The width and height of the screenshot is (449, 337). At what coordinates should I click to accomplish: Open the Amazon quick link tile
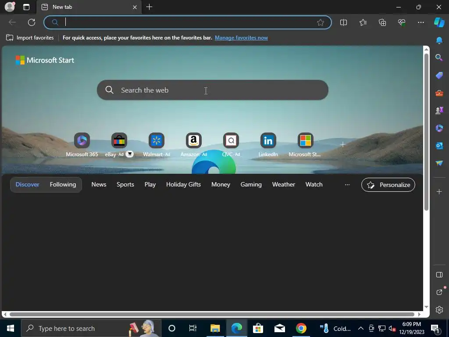coord(193,145)
